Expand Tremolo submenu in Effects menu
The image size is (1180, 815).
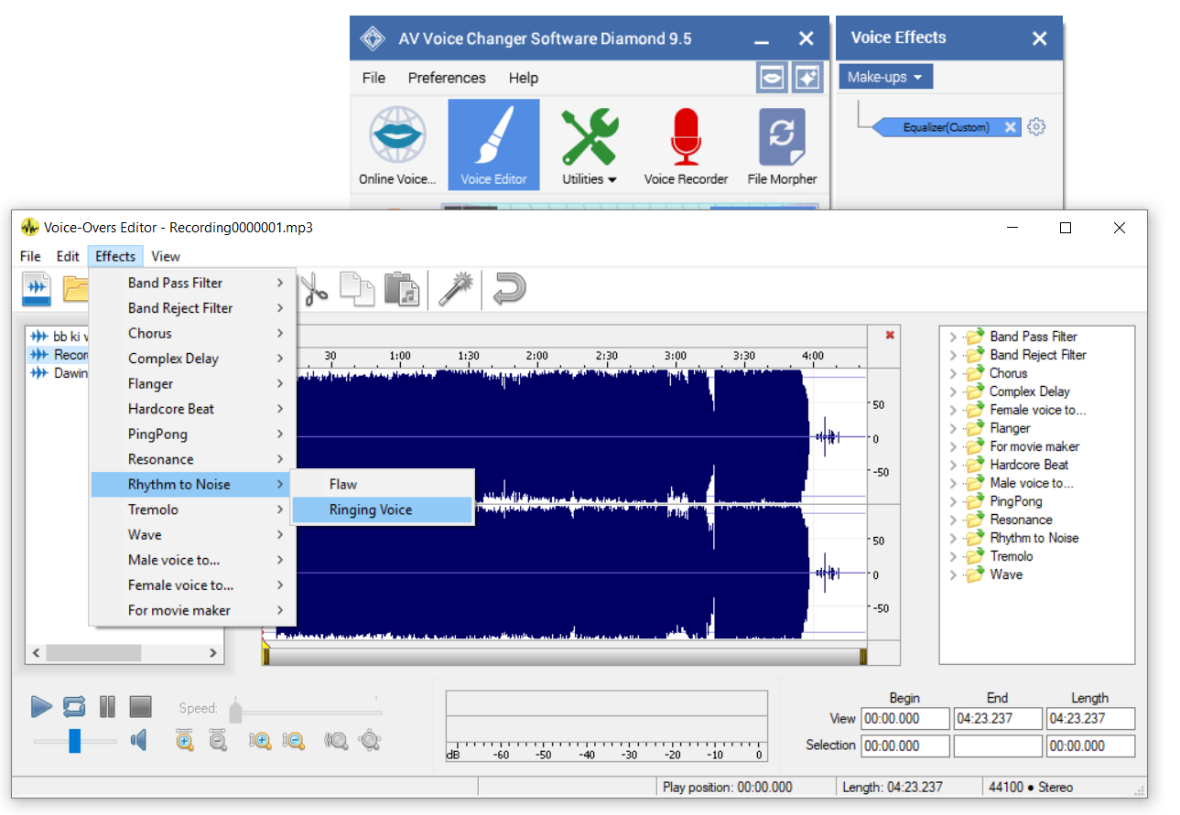tap(192, 509)
